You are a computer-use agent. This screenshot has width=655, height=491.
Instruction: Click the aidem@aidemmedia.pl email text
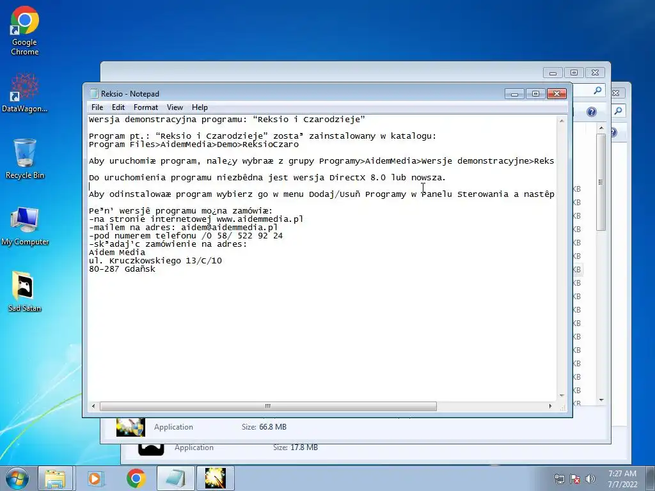(x=230, y=228)
